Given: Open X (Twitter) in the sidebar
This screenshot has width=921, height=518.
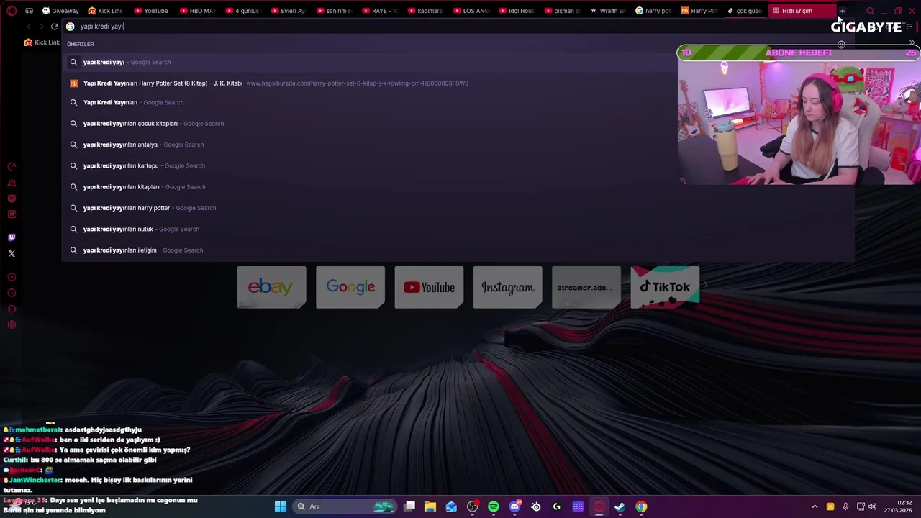Looking at the screenshot, I should (x=12, y=253).
